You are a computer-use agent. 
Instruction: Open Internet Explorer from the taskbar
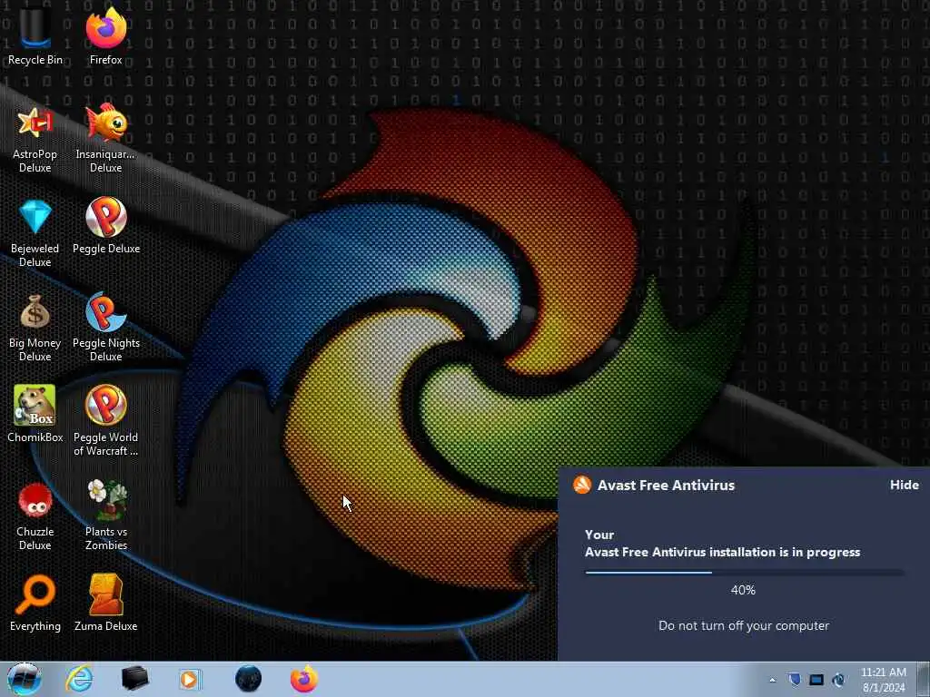80,679
